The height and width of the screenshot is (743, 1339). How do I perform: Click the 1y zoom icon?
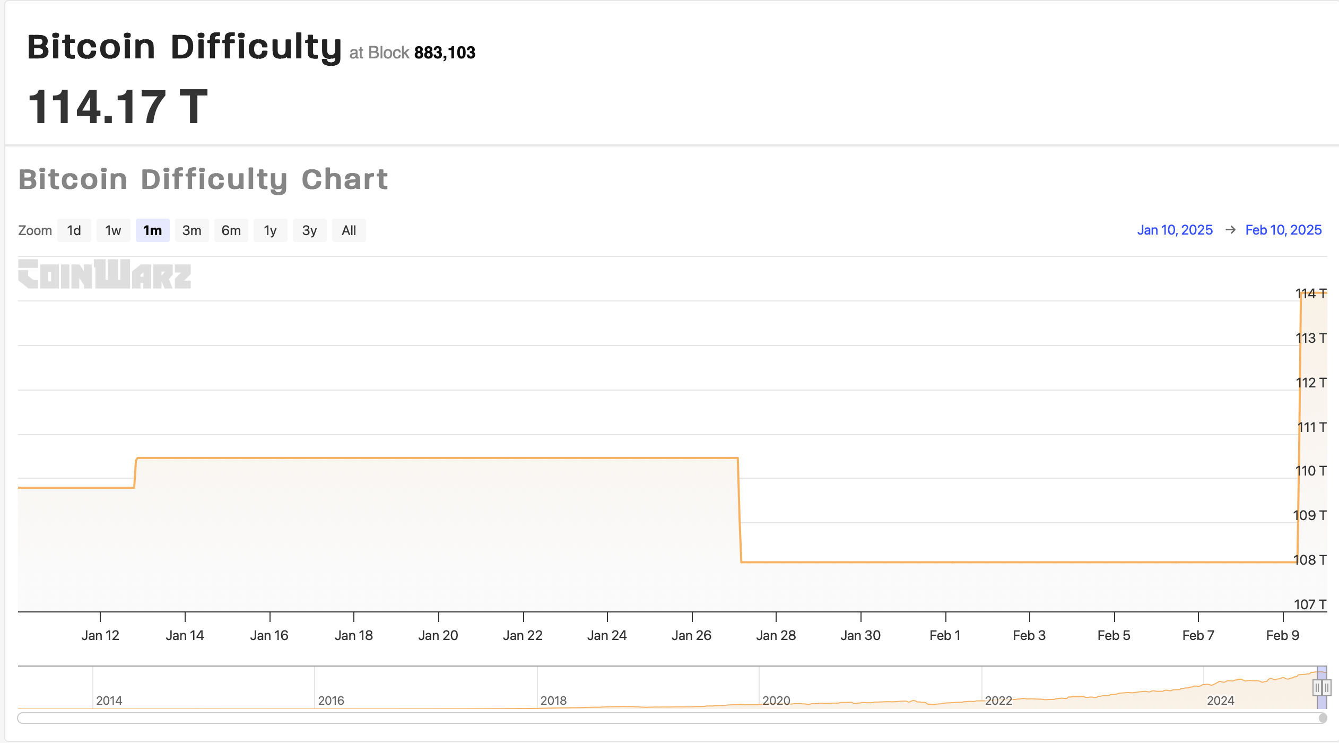(x=270, y=230)
